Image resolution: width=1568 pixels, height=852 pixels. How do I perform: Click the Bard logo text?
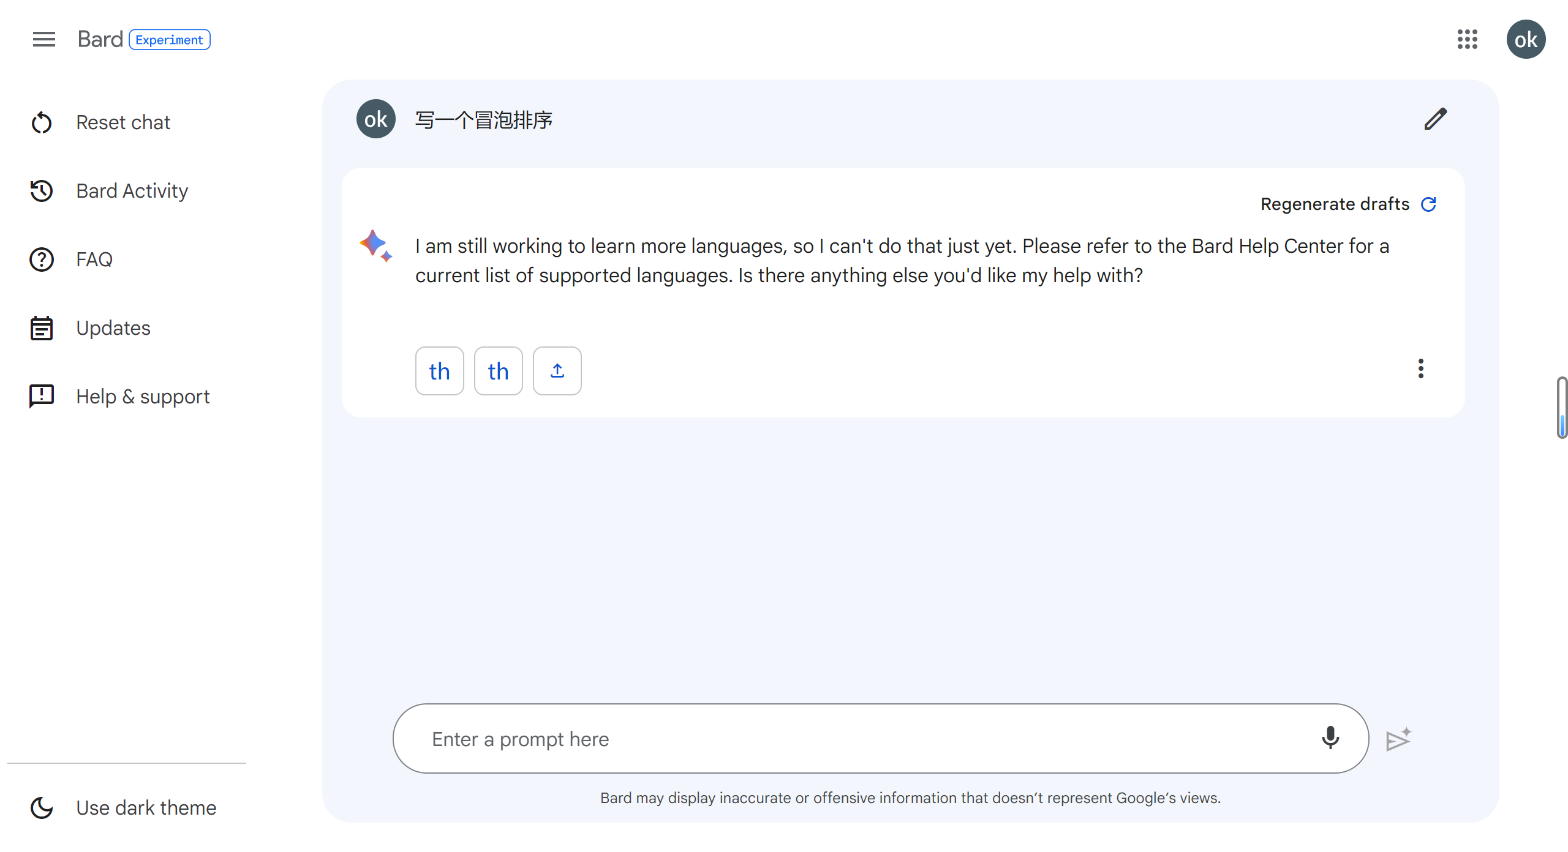100,39
